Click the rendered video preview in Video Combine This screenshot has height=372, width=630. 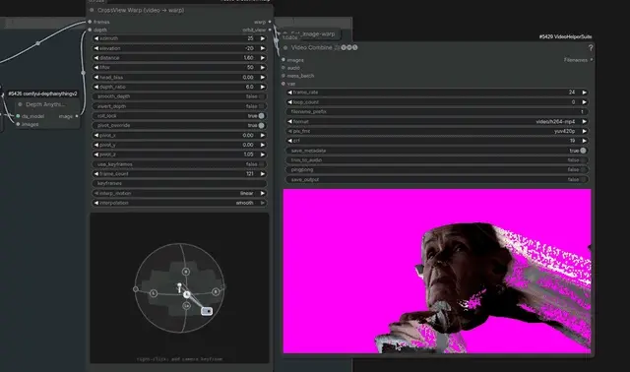(437, 272)
